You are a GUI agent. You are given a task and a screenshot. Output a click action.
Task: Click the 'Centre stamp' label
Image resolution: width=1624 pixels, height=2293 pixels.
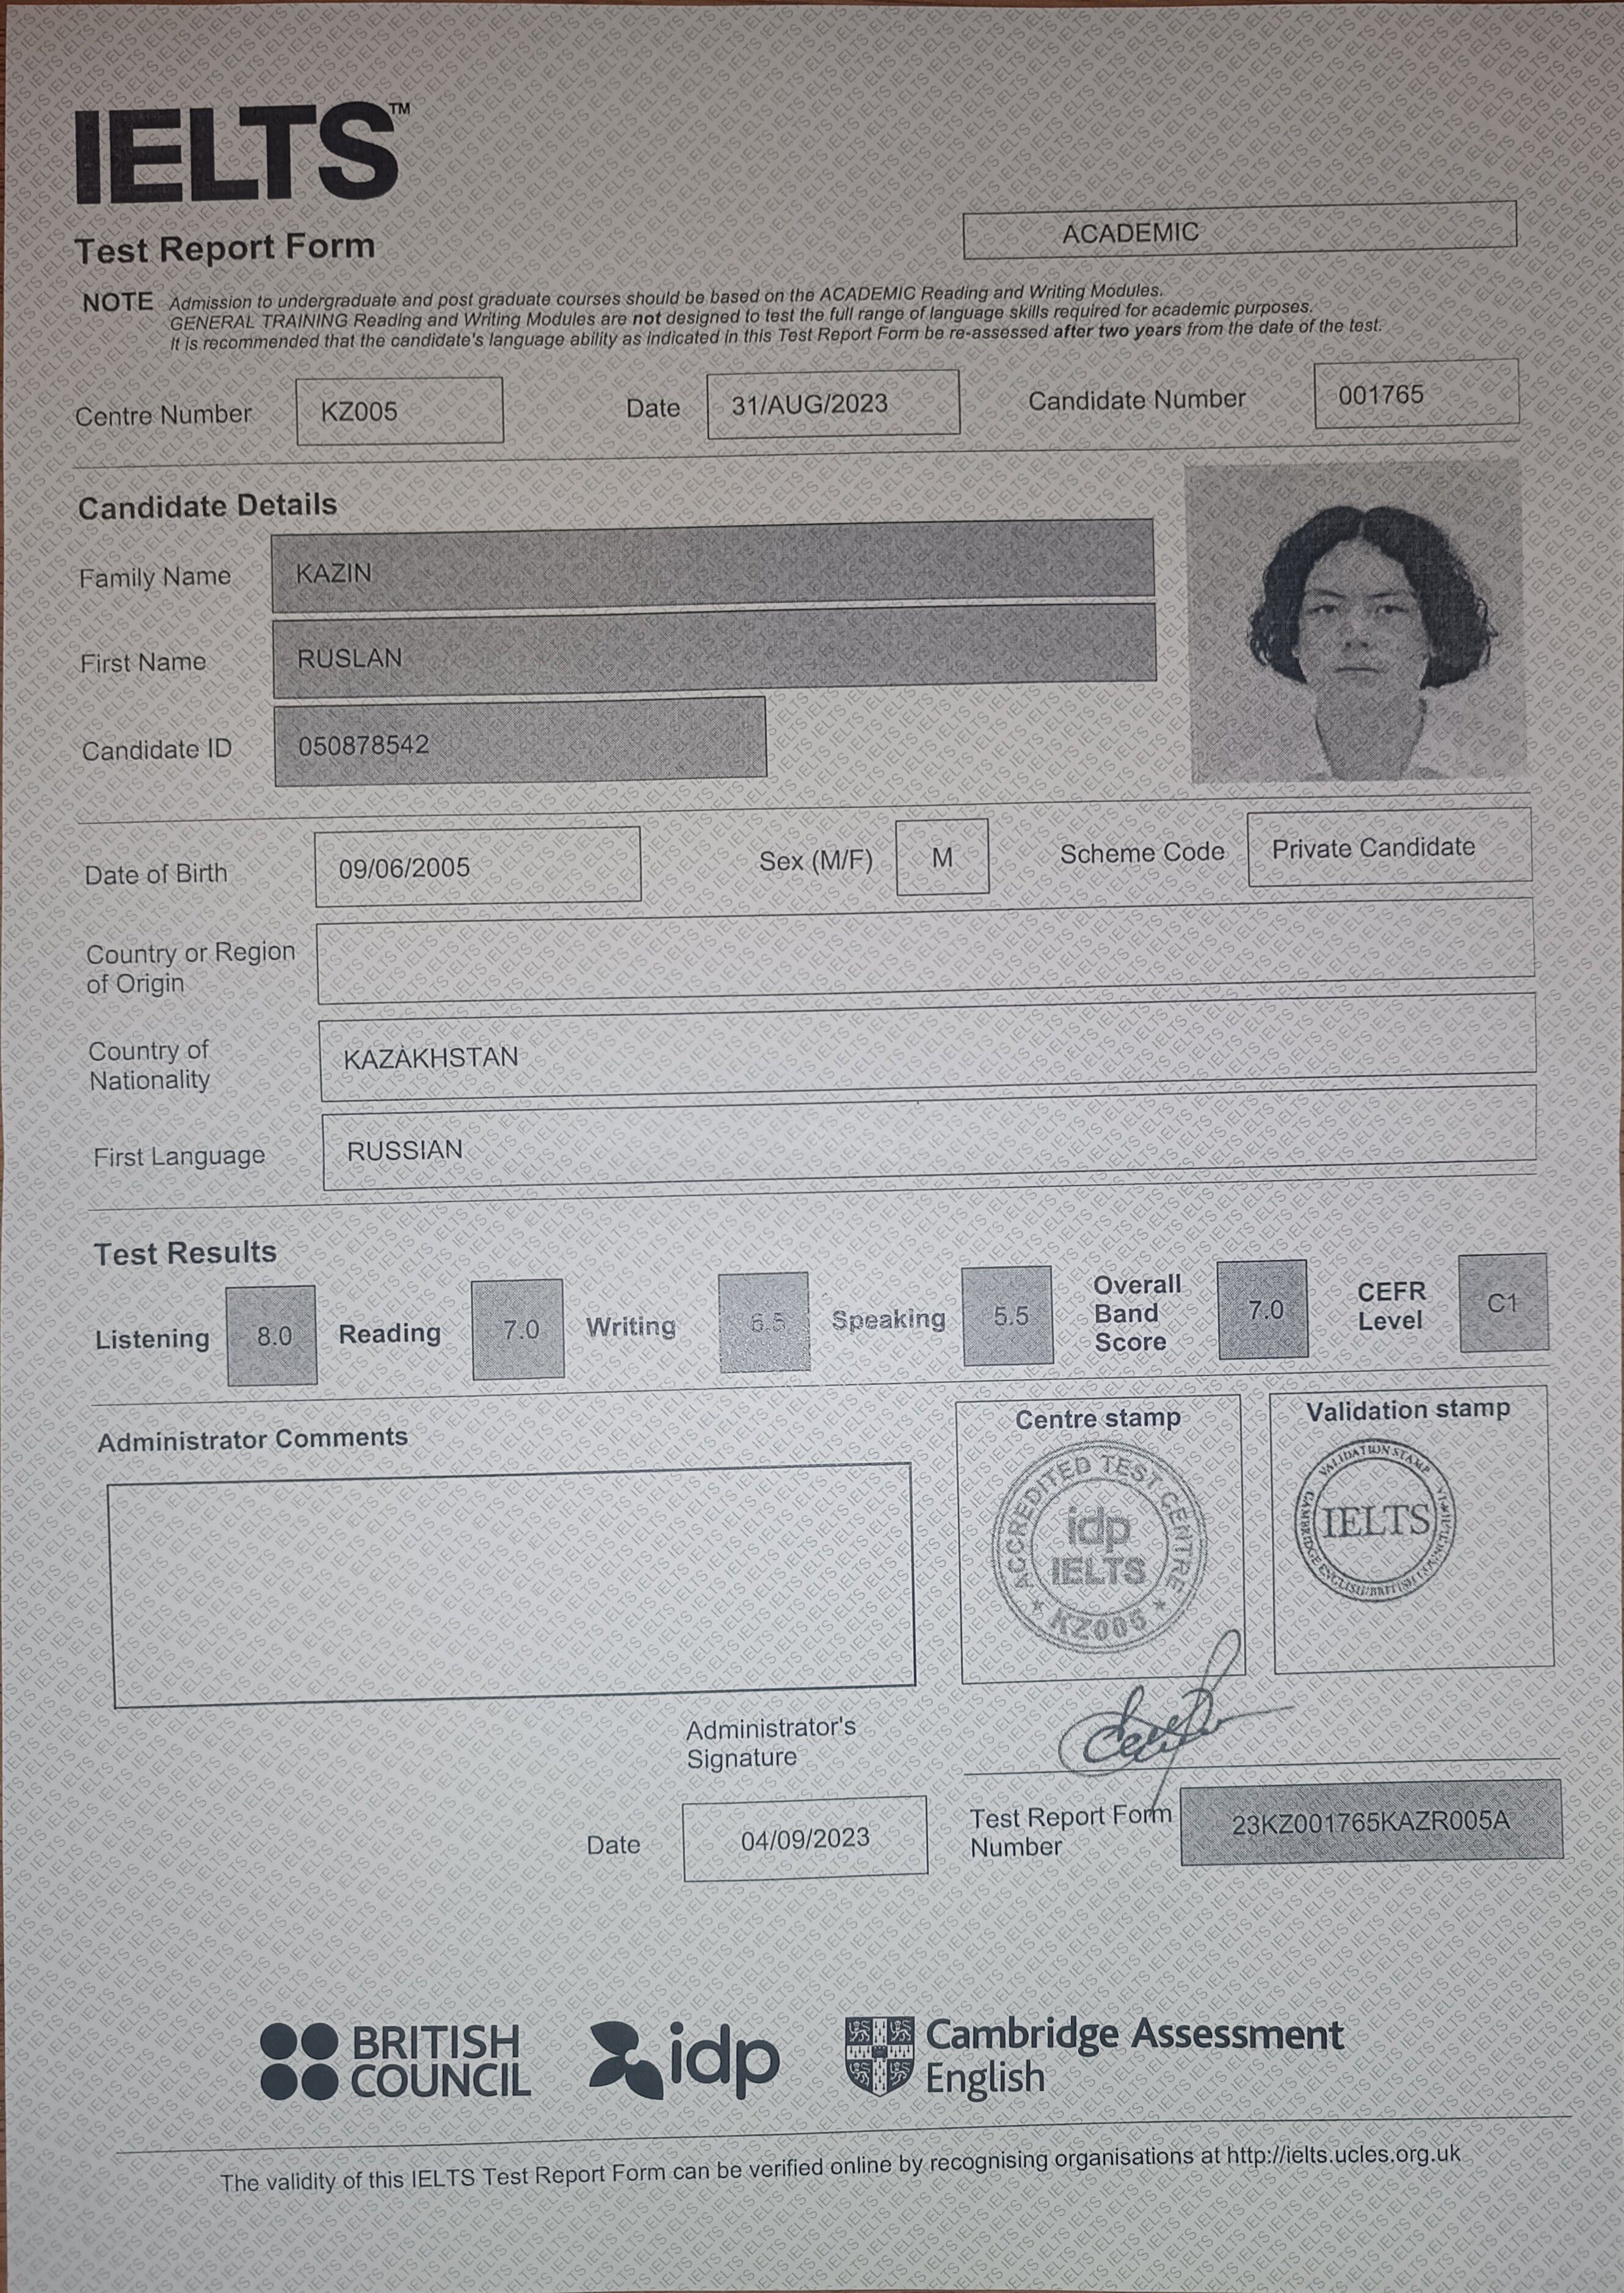1098,1419
